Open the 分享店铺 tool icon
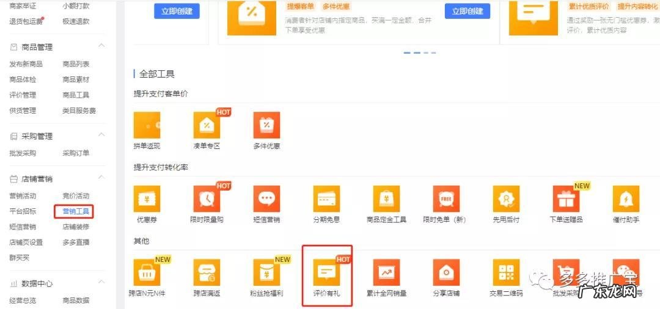 (x=446, y=272)
